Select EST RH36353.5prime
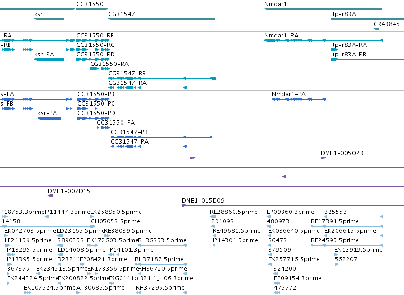 (162, 240)
